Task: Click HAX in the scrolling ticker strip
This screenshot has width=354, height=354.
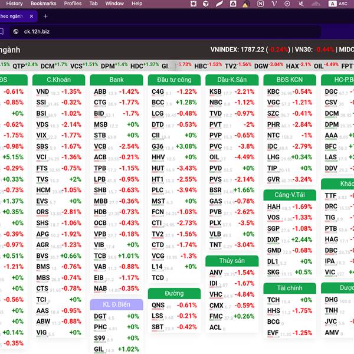Action: 293,66
